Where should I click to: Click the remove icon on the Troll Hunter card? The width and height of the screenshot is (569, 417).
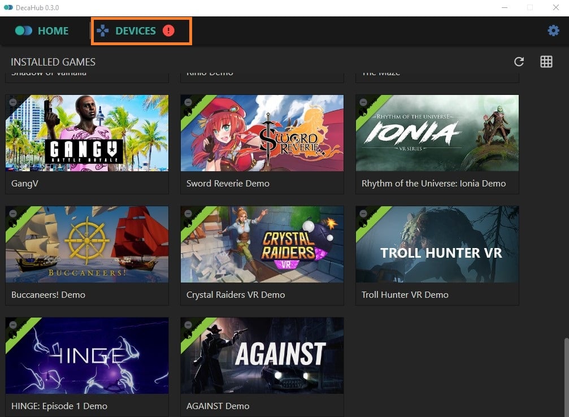coord(363,214)
